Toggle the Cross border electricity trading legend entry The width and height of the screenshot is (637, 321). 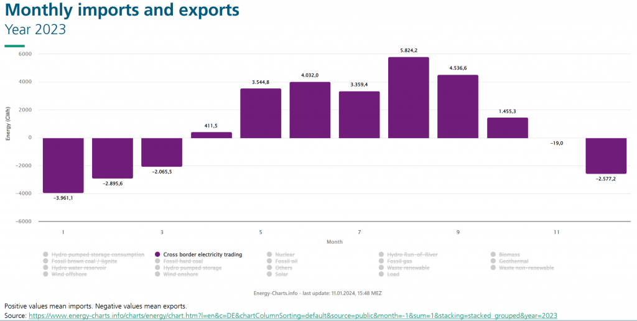click(x=198, y=254)
